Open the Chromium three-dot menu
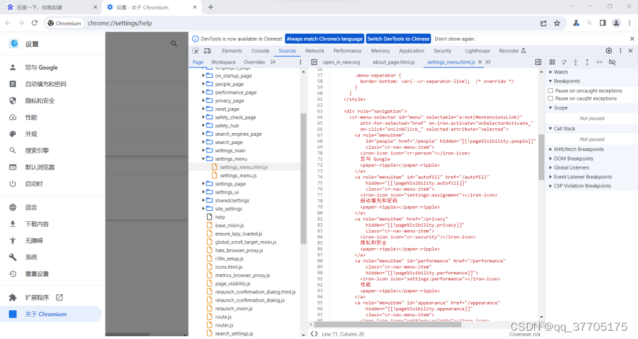Image resolution: width=638 pixels, height=339 pixels. point(630,23)
